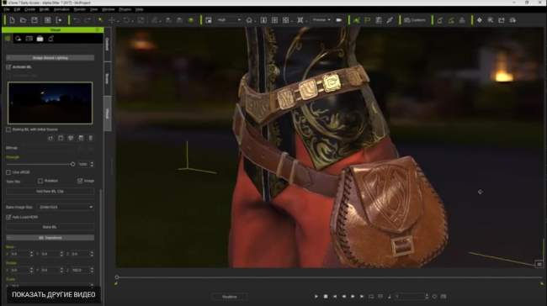This screenshot has height=306, width=547.
Task: Select the Rotate object tool
Action: pyautogui.click(x=126, y=20)
